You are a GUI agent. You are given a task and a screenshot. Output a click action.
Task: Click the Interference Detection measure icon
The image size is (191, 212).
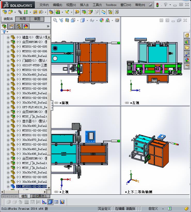(103, 12)
